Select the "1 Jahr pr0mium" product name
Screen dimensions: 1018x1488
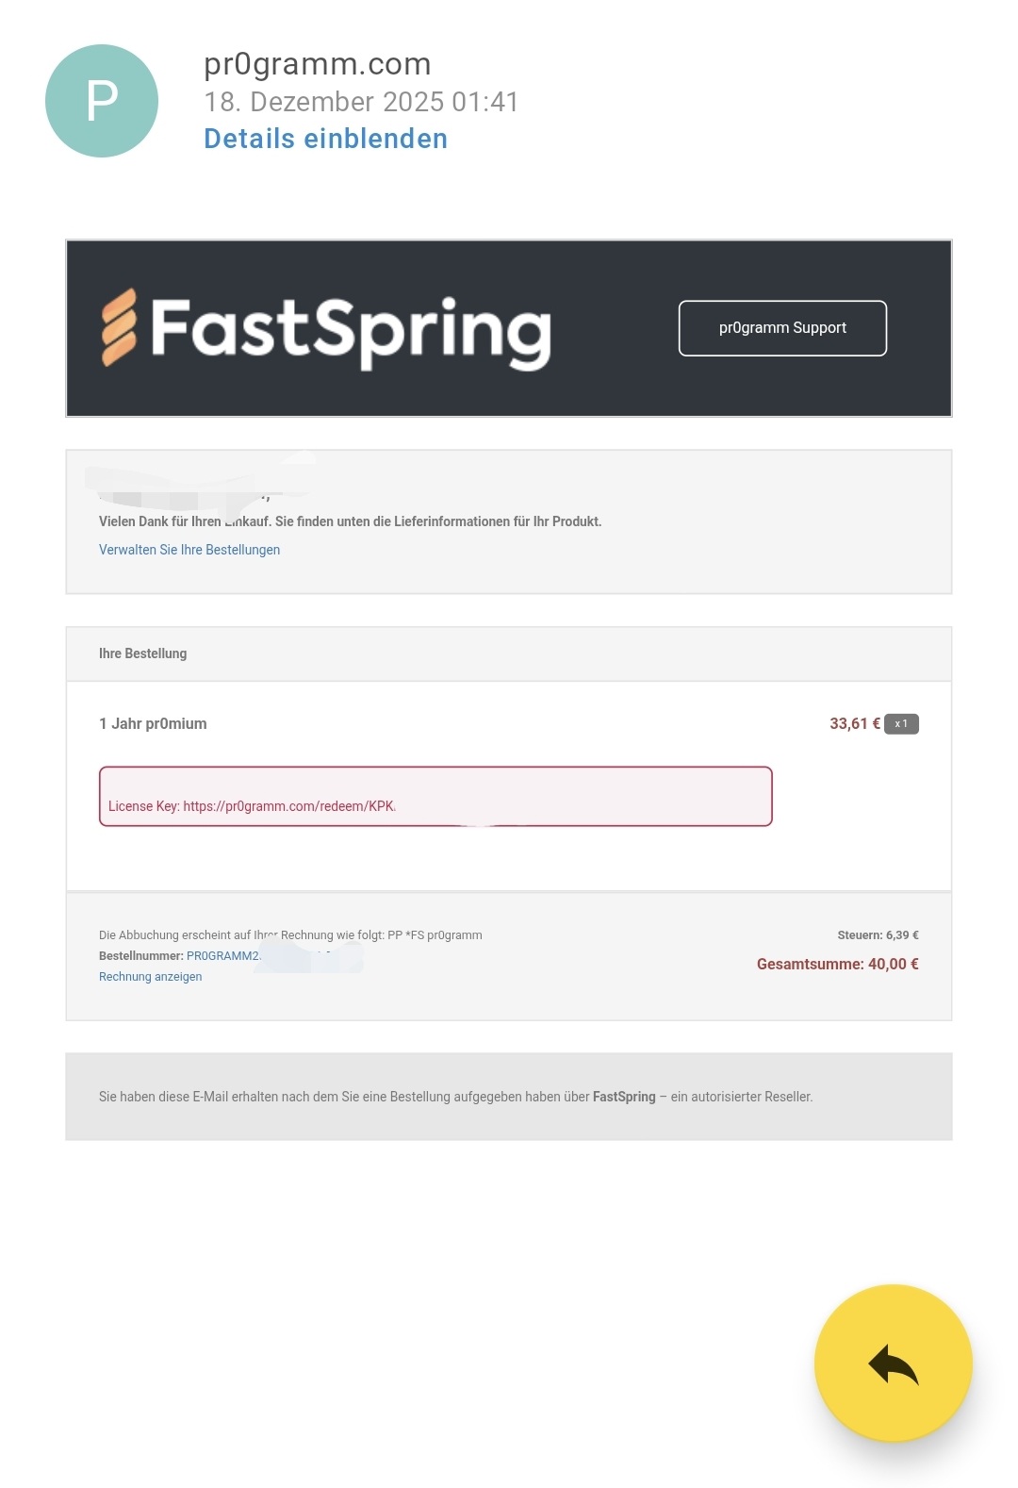coord(153,724)
